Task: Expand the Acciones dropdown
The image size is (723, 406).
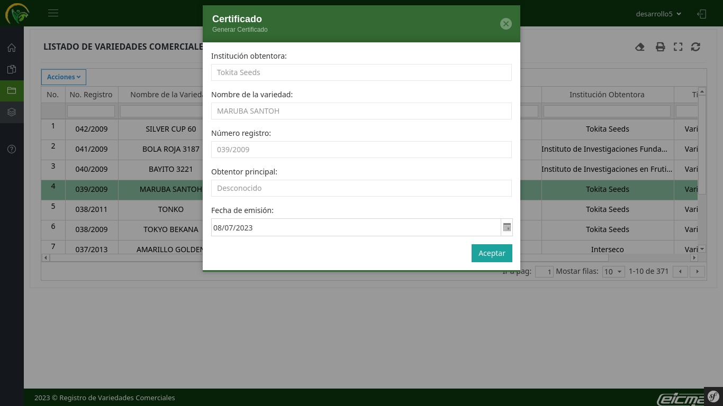Action: tap(64, 77)
